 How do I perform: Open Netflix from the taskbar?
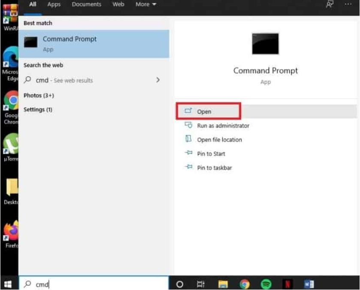pos(287,284)
